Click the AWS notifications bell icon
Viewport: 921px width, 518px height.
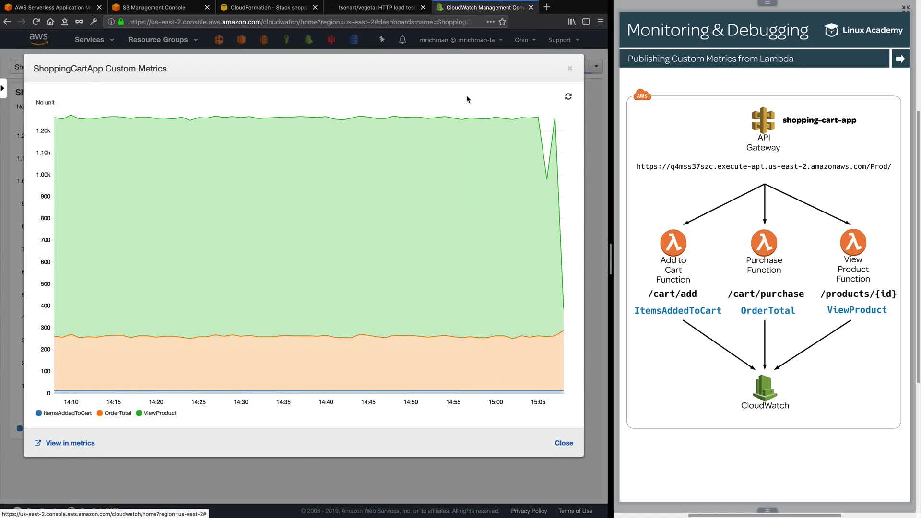(402, 40)
